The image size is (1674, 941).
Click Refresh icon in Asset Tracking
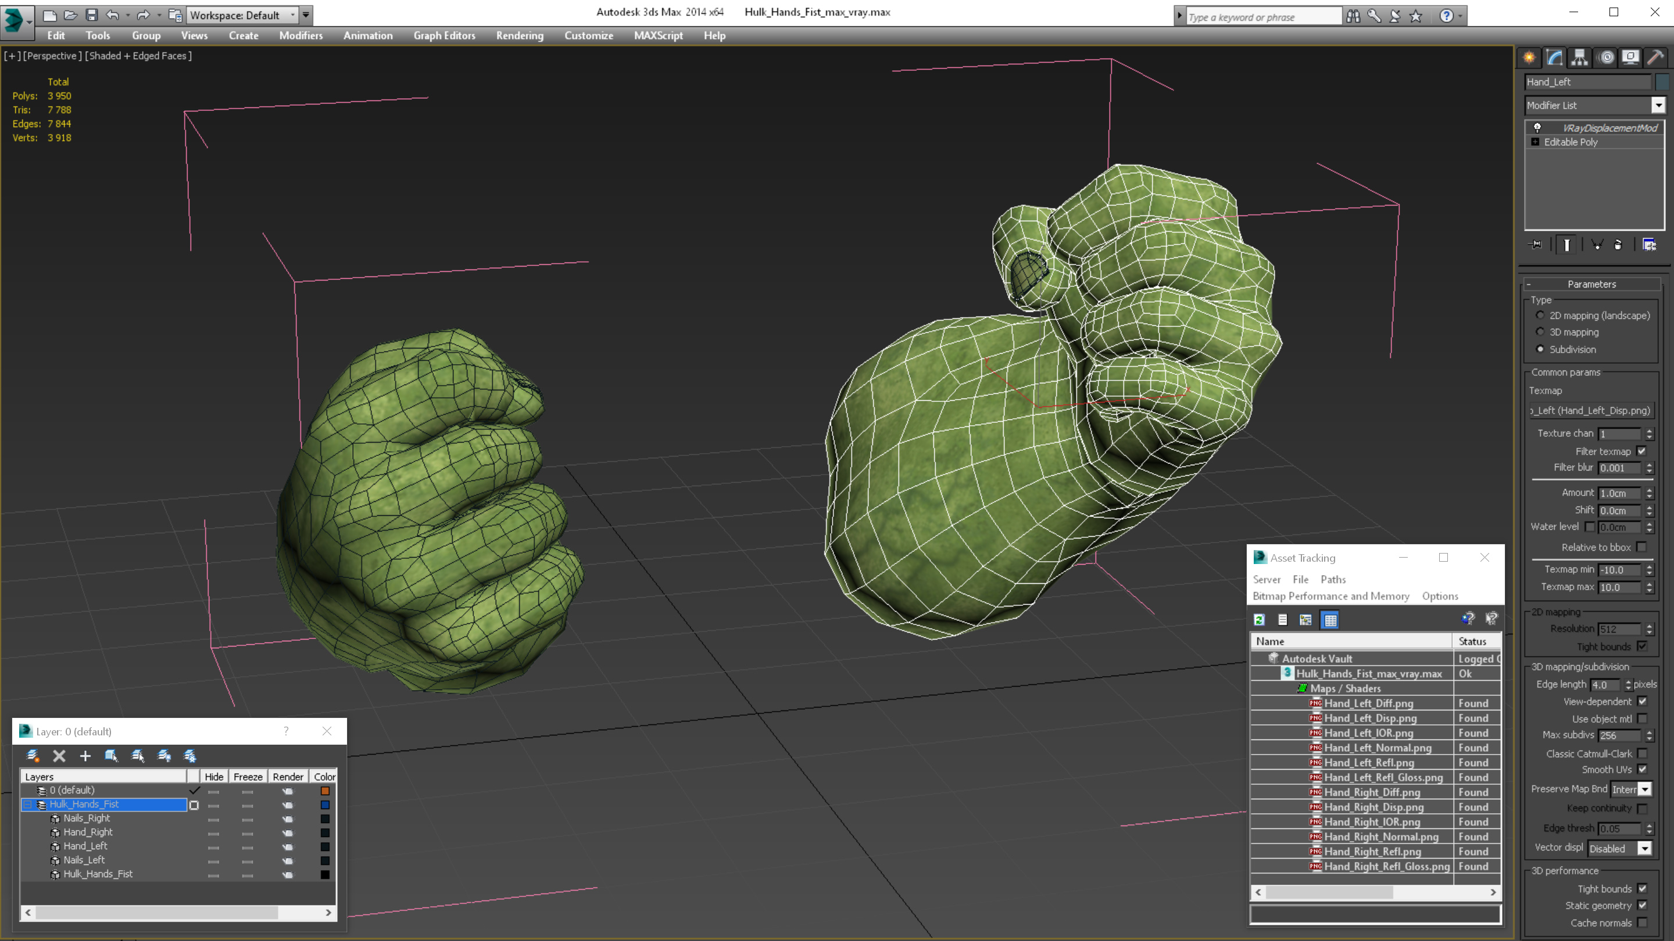click(1260, 620)
